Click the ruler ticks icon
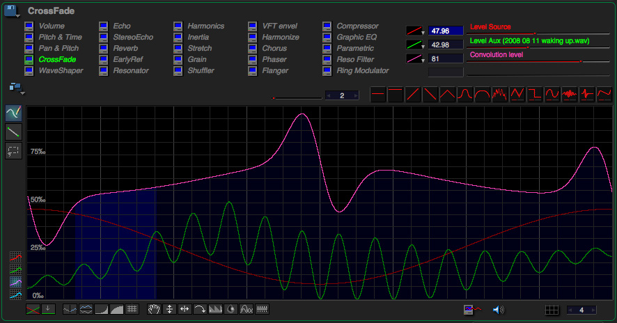617x323 pixels. coord(262,309)
